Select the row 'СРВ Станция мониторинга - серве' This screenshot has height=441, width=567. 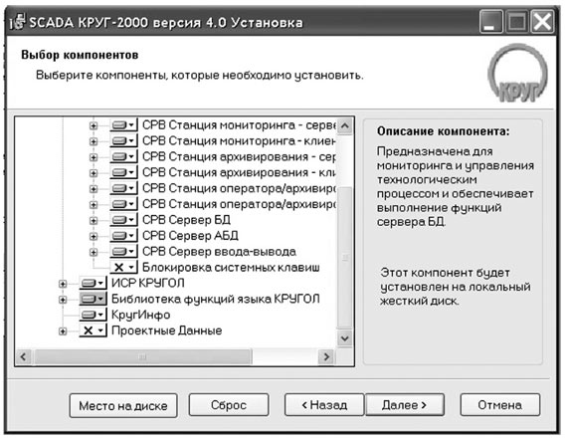239,125
